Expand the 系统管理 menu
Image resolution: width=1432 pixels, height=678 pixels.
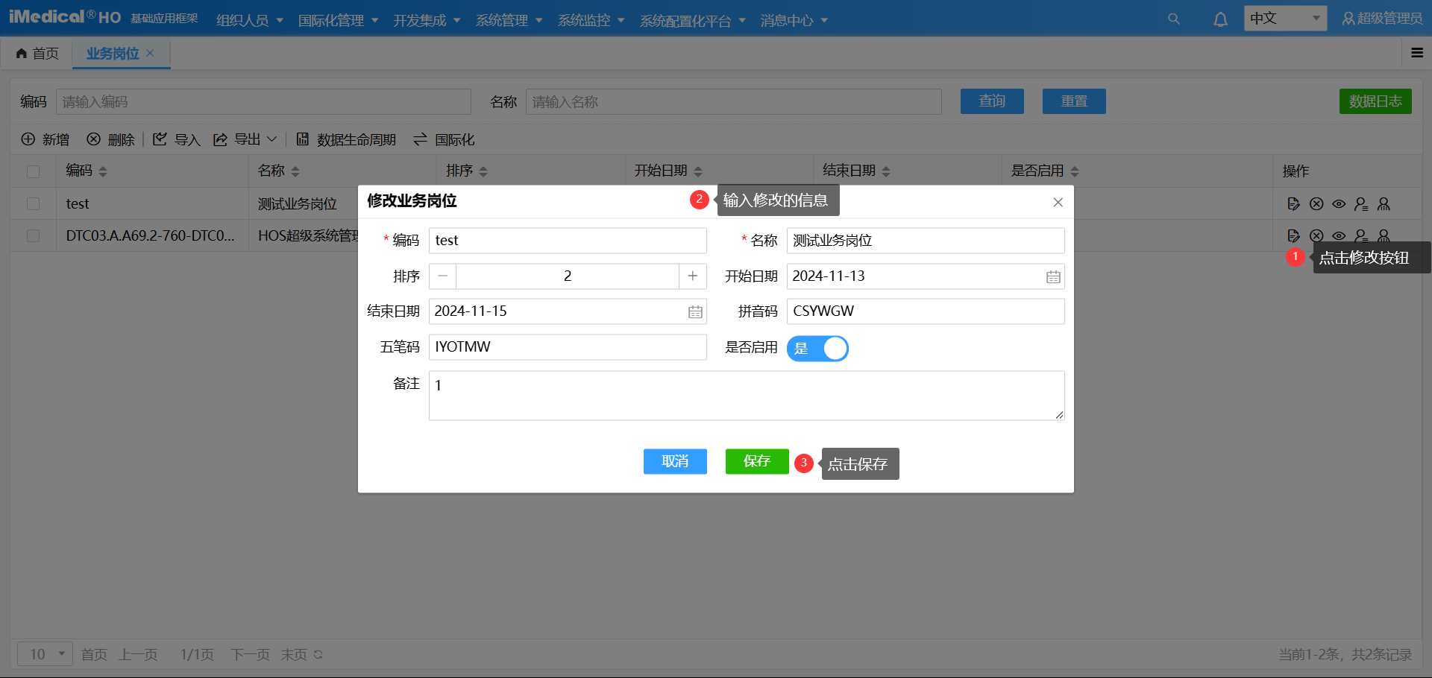(x=509, y=20)
